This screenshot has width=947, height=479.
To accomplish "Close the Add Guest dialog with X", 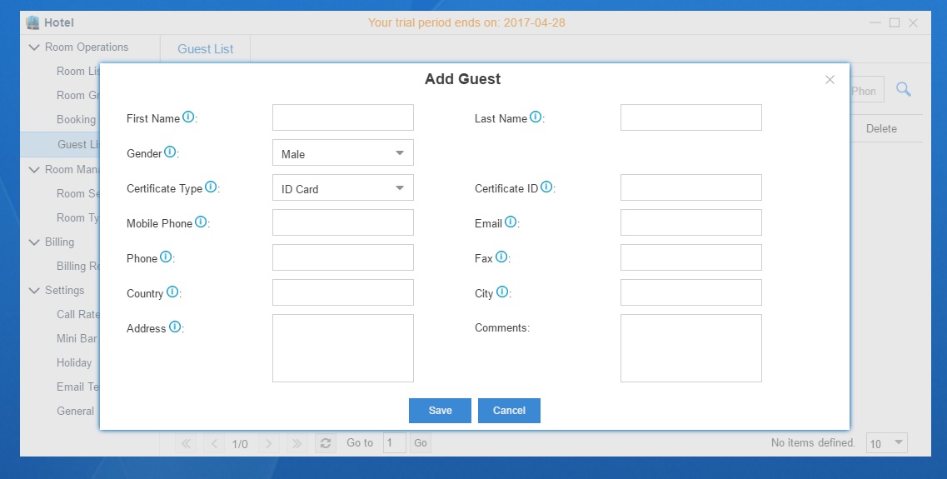I will (x=830, y=80).
